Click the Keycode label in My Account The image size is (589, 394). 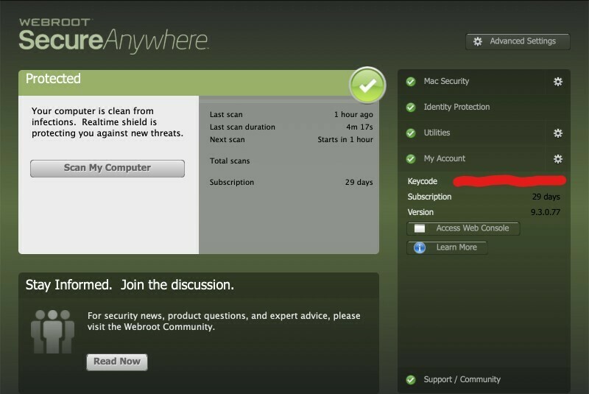tap(422, 181)
